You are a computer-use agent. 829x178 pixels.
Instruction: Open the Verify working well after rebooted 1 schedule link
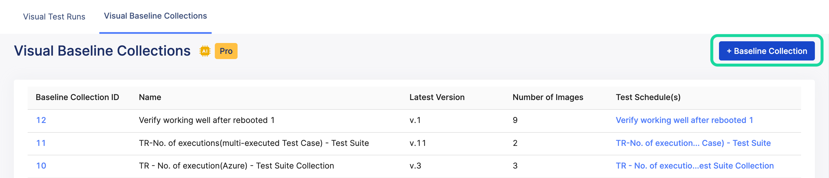point(684,120)
